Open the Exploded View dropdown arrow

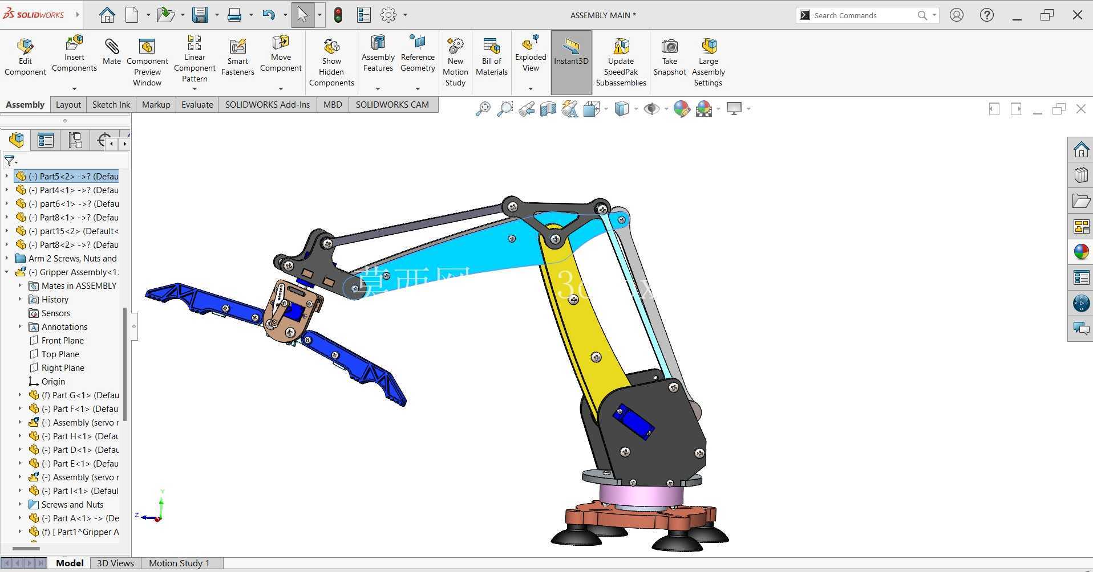[531, 88]
